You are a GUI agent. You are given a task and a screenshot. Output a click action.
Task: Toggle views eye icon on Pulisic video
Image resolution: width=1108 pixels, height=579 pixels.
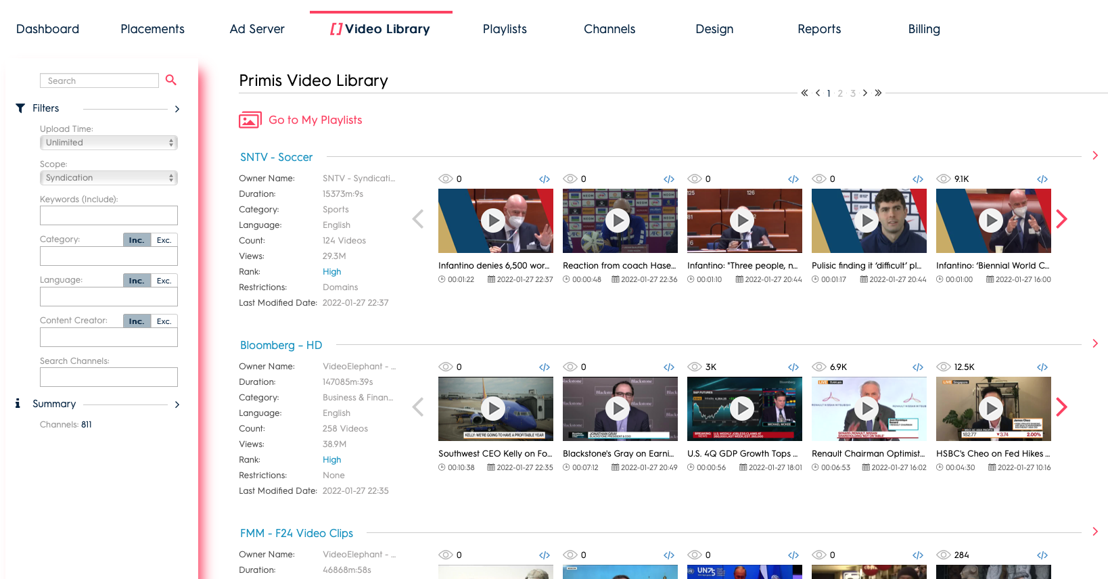(x=819, y=179)
